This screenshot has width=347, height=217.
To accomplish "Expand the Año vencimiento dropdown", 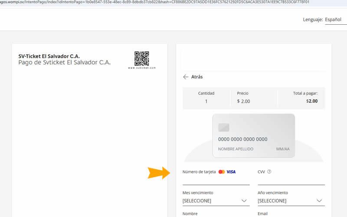I will (291, 201).
